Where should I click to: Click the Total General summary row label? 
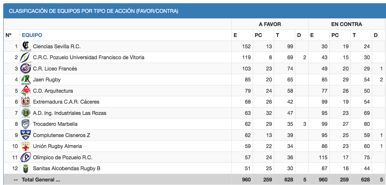point(41,180)
